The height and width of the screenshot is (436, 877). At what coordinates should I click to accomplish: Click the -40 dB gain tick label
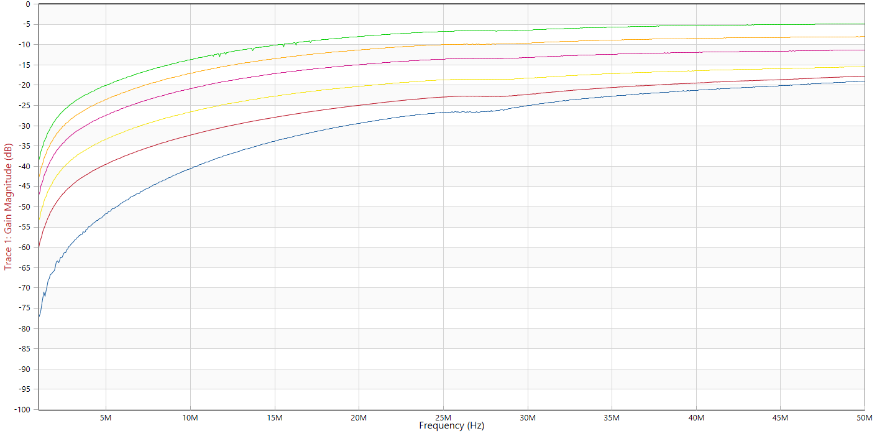click(x=24, y=166)
